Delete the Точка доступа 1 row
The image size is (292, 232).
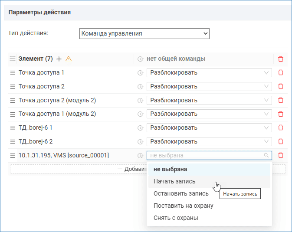(281, 72)
